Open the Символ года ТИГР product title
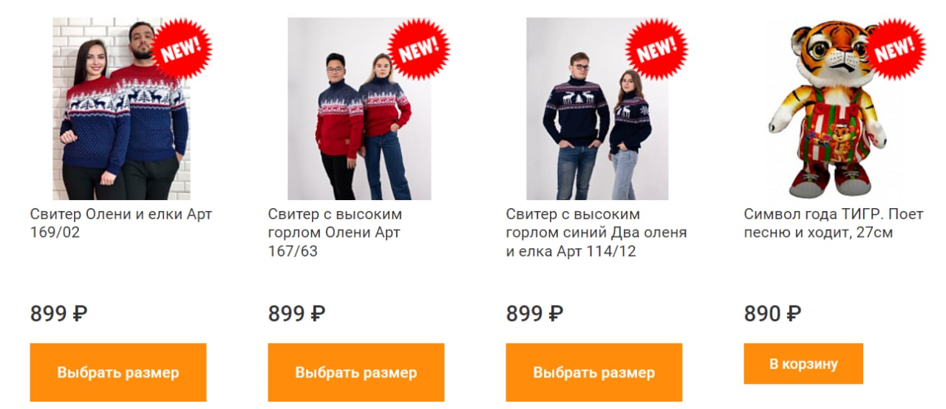 834,224
